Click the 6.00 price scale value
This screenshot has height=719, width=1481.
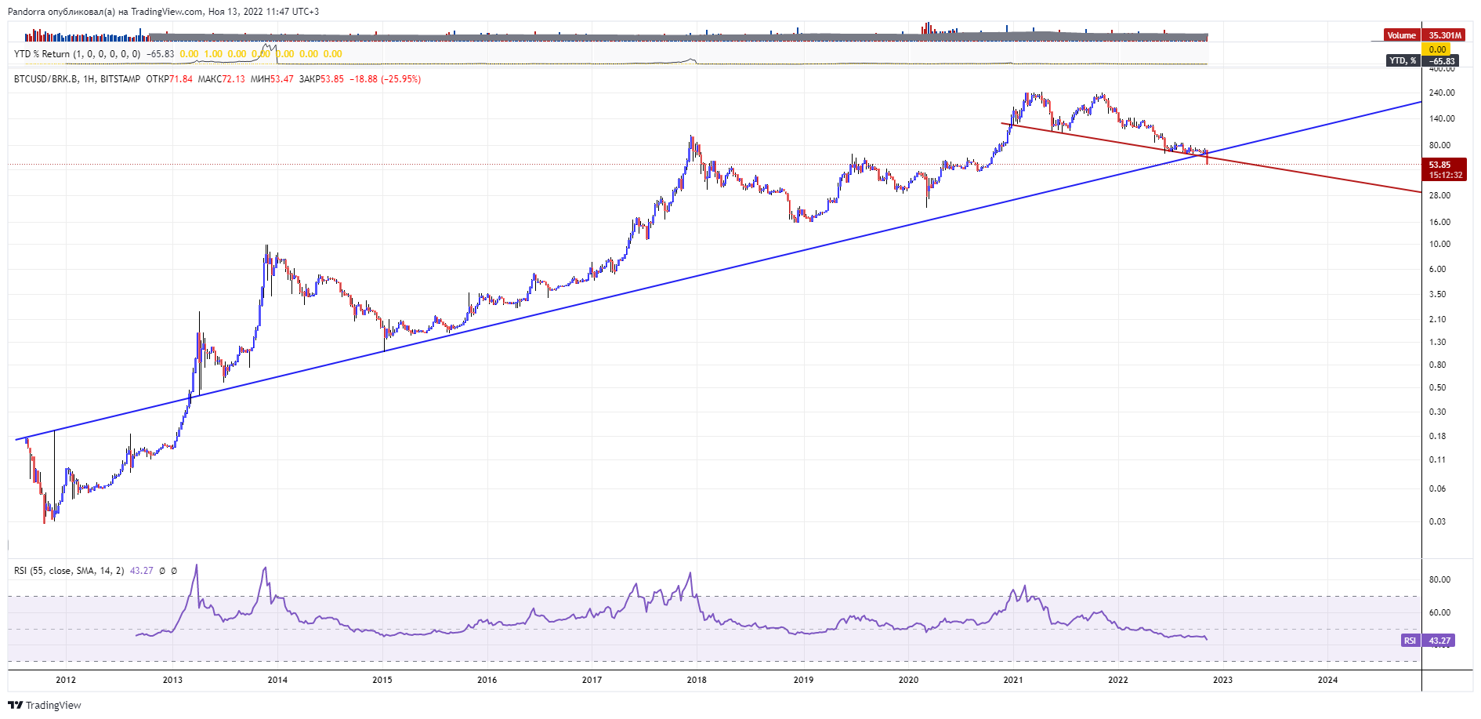coord(1437,269)
